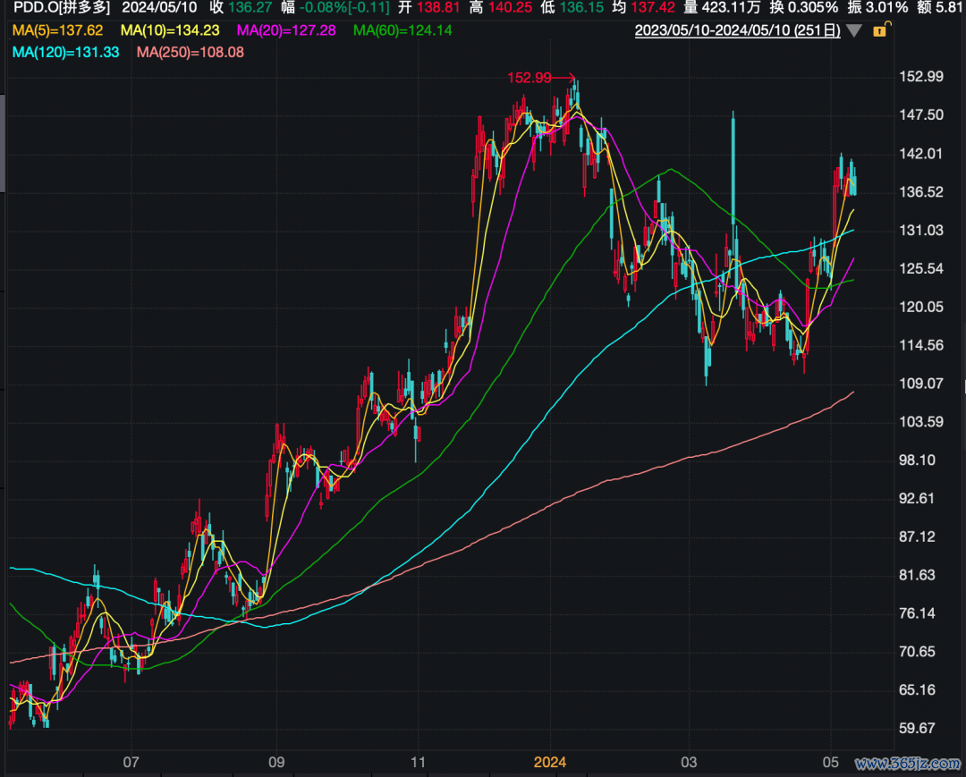Click the unlocked padlock icon
The height and width of the screenshot is (777, 966).
click(x=878, y=31)
